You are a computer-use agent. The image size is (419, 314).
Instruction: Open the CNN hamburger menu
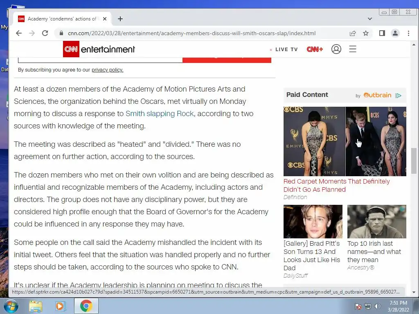click(x=353, y=49)
